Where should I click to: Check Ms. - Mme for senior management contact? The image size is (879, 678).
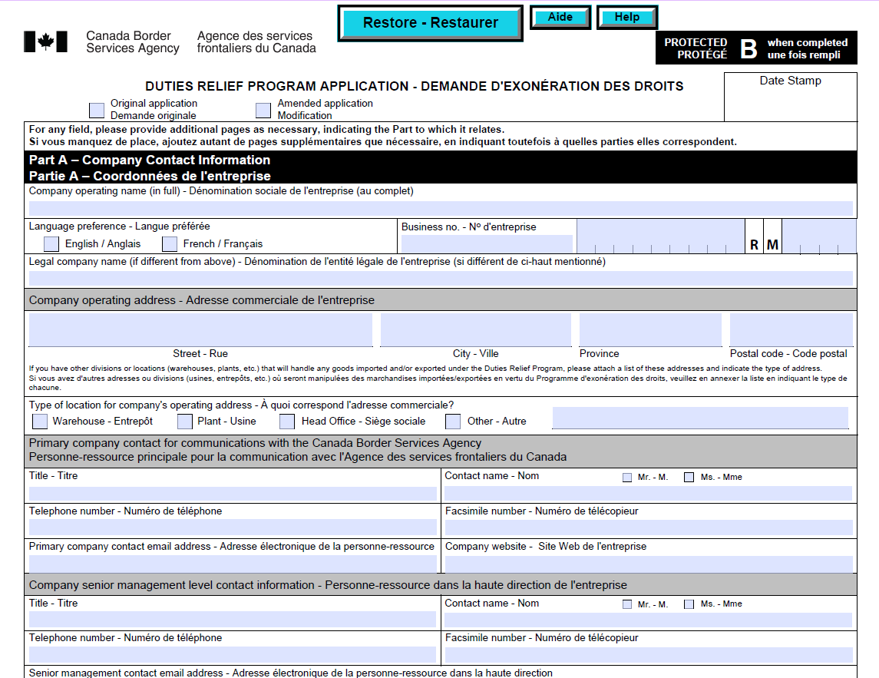coord(689,604)
